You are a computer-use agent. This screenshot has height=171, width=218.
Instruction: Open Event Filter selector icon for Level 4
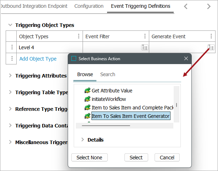145,47
